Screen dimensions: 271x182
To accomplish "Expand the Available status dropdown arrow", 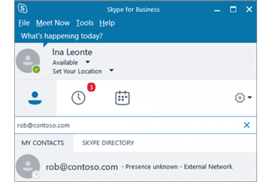I will click(88, 62).
